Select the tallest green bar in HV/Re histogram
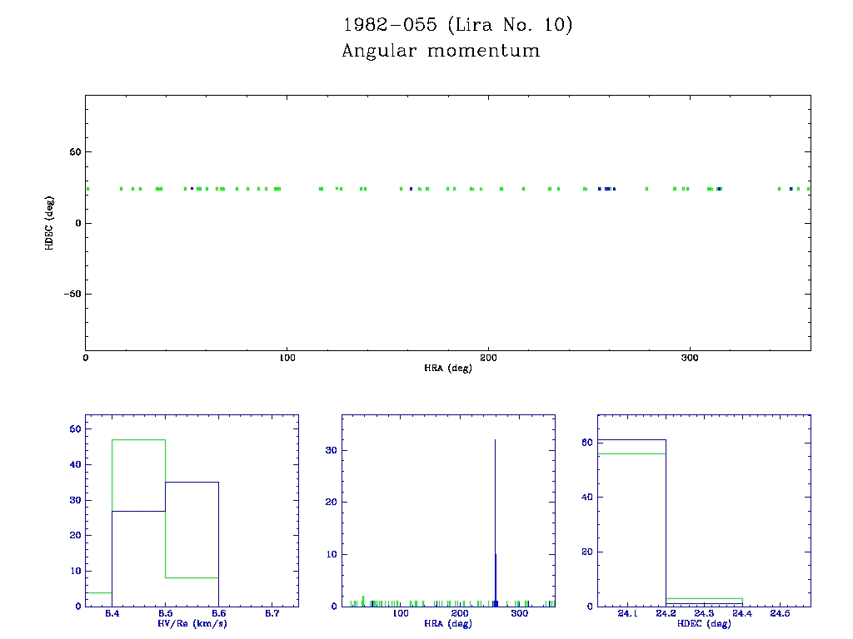The image size is (853, 639). pos(138,440)
